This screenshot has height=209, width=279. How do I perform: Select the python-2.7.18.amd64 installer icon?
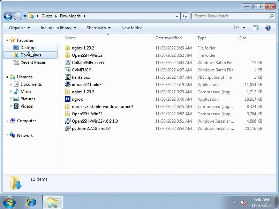pos(67,128)
